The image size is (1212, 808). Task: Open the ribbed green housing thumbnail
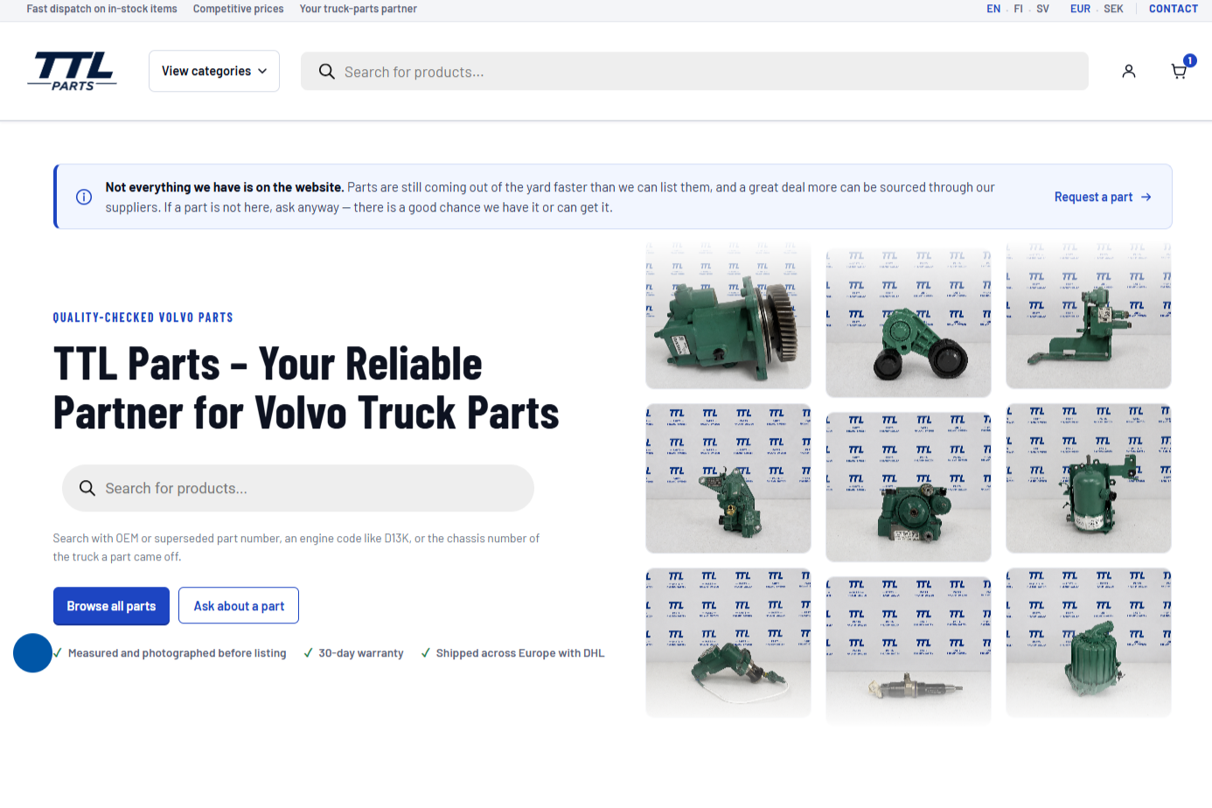pos(1089,643)
